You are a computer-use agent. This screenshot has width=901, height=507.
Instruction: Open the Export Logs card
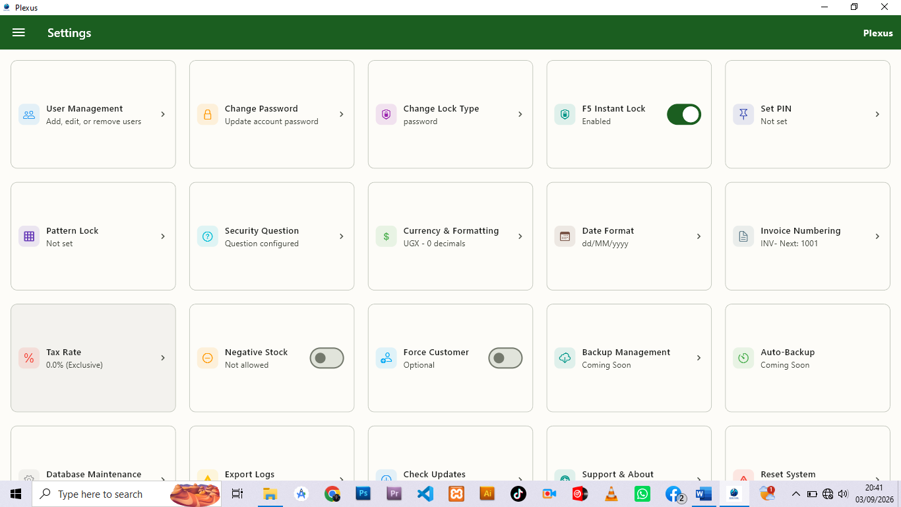(x=272, y=454)
